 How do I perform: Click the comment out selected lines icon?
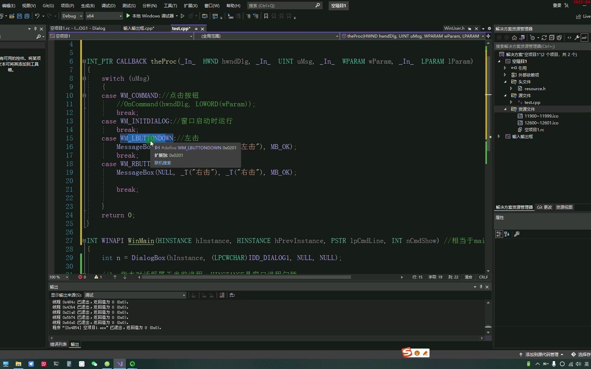(248, 16)
